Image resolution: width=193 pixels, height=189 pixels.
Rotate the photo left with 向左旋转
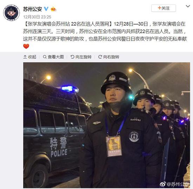click(x=81, y=57)
